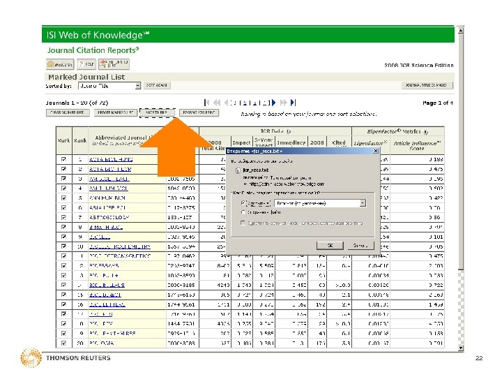The width and height of the screenshot is (502, 377).
Task: Click the jcr_recs.txt file icon in dialog
Action: (238, 170)
